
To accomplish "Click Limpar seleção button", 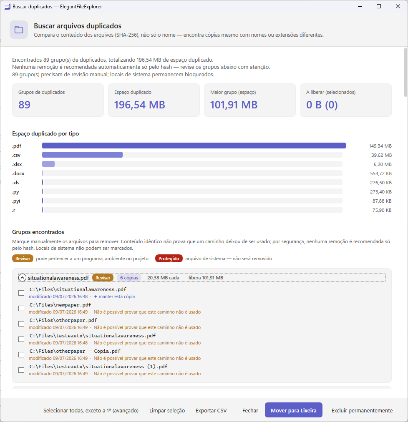I will coord(167,410).
